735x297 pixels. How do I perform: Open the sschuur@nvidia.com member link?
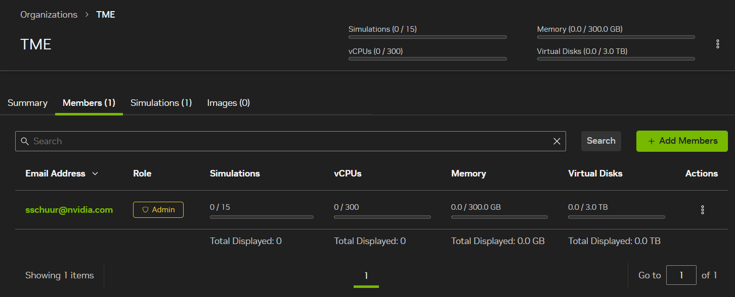coord(69,210)
